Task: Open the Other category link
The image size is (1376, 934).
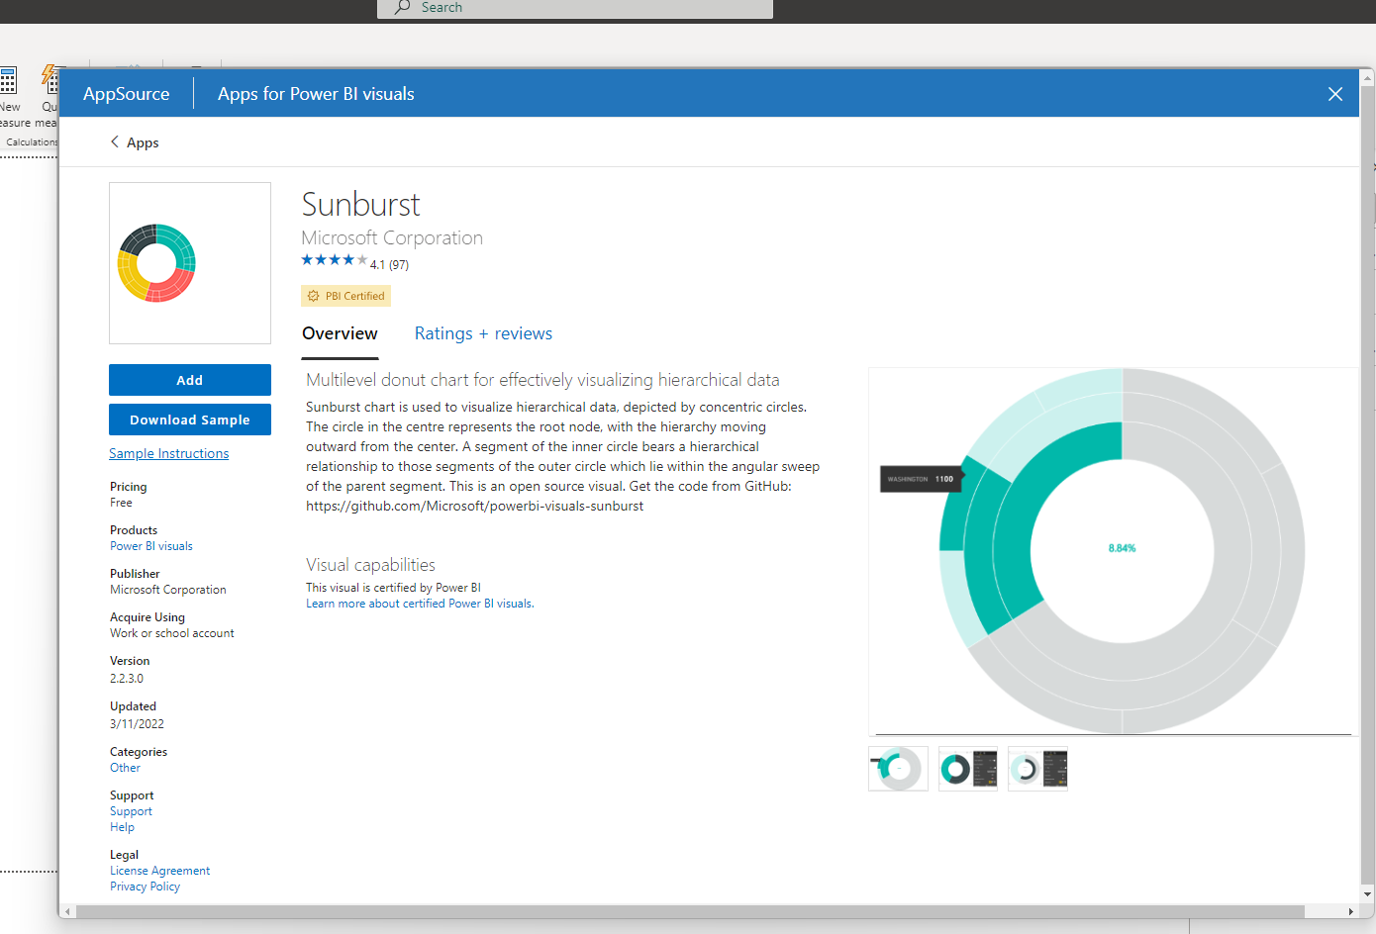Action: coord(125,768)
